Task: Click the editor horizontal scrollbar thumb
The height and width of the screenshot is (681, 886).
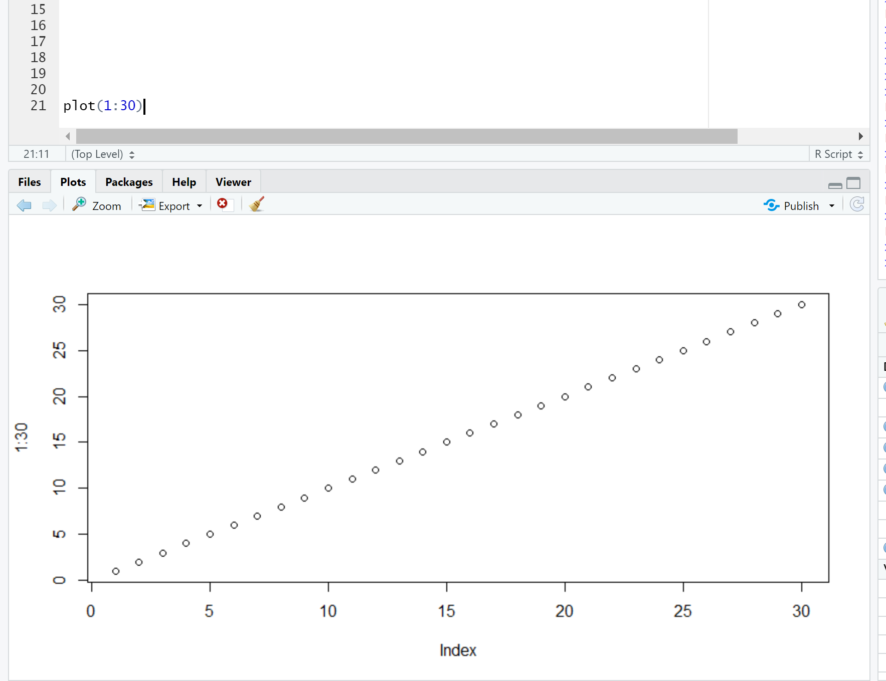Action: pyautogui.click(x=407, y=136)
